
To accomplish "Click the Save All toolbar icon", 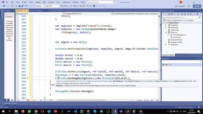I will 22,6.
